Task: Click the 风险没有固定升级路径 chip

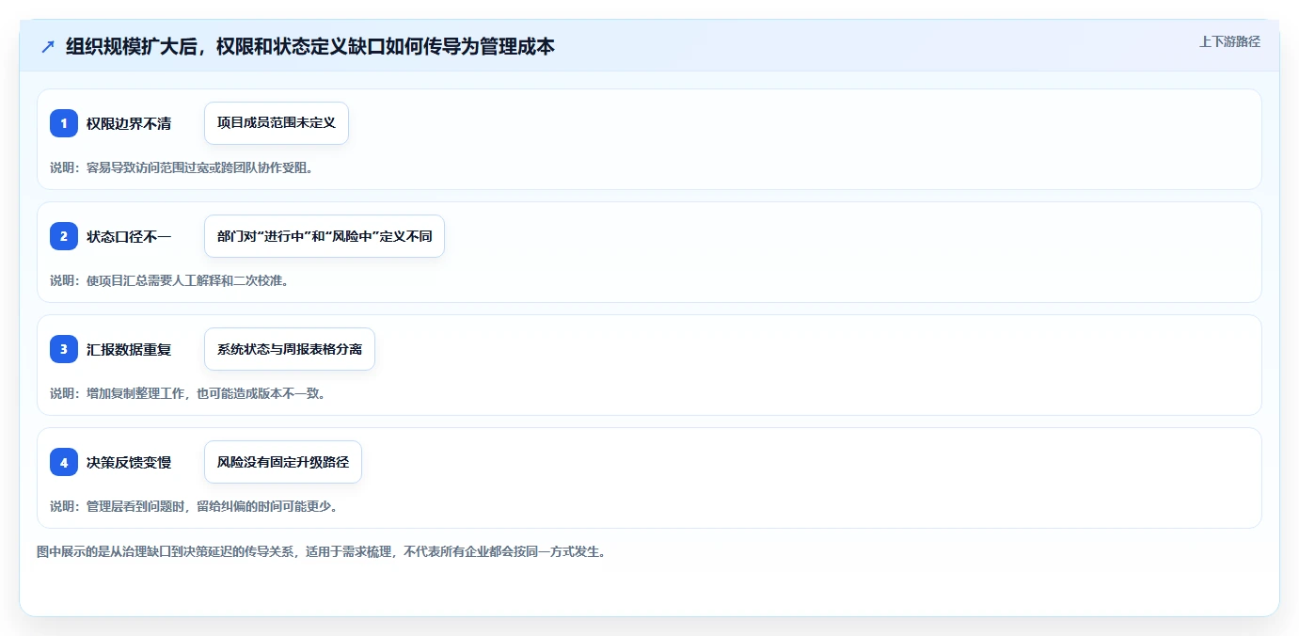Action: click(x=283, y=462)
